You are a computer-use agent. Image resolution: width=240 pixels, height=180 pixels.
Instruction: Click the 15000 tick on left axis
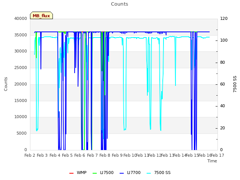click(x=21, y=100)
